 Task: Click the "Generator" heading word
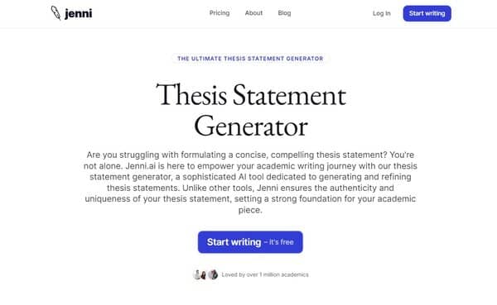(251, 126)
